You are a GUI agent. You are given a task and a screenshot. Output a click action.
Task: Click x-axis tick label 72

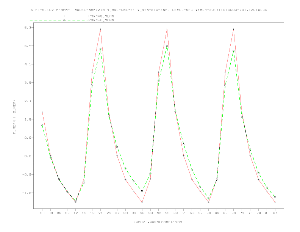point(242,213)
